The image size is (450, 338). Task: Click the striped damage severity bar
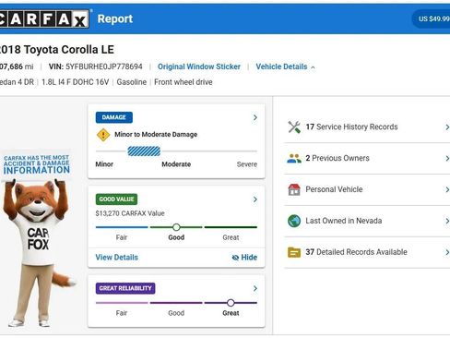tap(144, 151)
